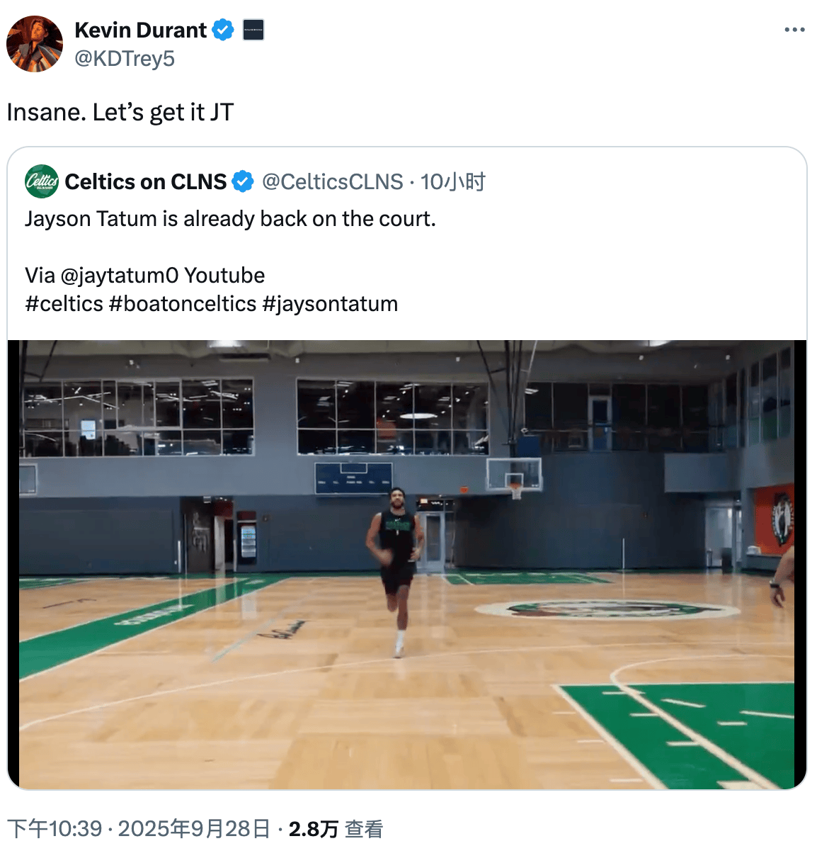Play the Jayson Tatum court video
The width and height of the screenshot is (817, 846).
pos(407,564)
